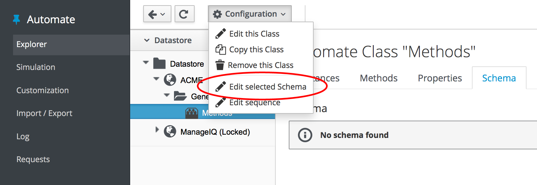Switch to the Properties tab

point(440,78)
